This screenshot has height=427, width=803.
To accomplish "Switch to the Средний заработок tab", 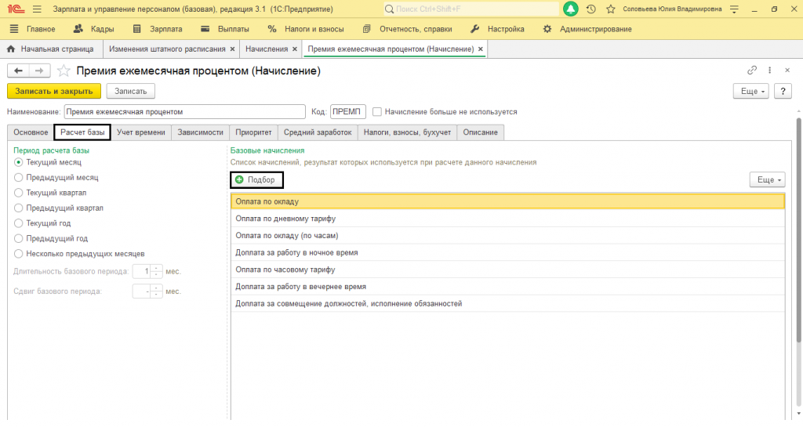I will tap(318, 132).
